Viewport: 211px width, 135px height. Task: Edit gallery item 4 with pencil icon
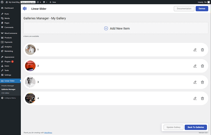pyautogui.click(x=195, y=98)
